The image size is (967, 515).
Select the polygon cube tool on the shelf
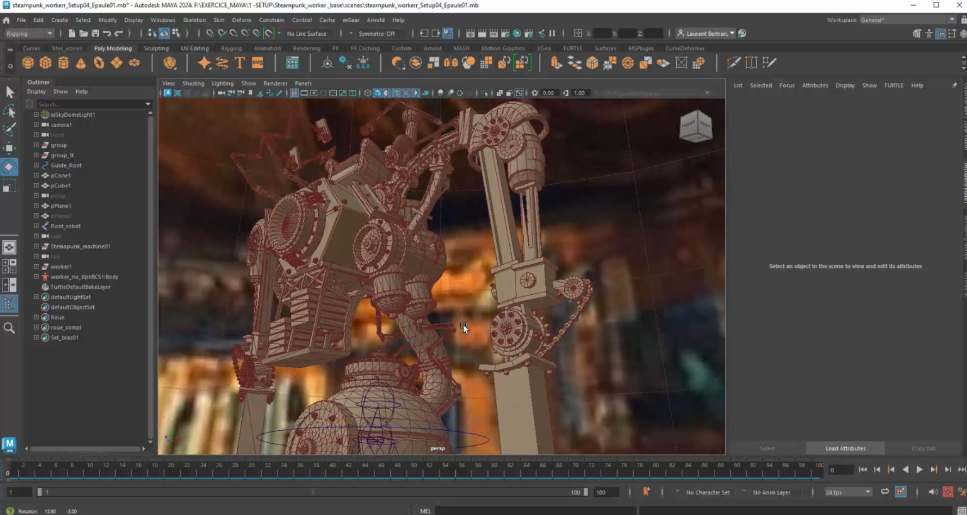[x=46, y=62]
